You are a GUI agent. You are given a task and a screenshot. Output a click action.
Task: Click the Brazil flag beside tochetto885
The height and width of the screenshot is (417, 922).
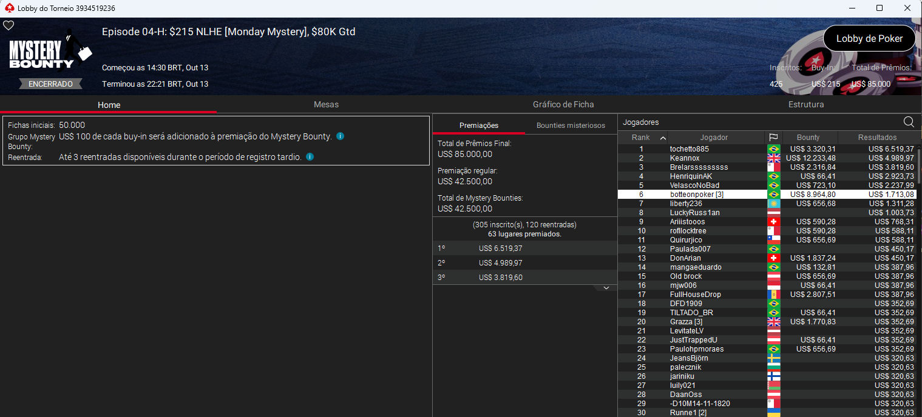coord(773,149)
